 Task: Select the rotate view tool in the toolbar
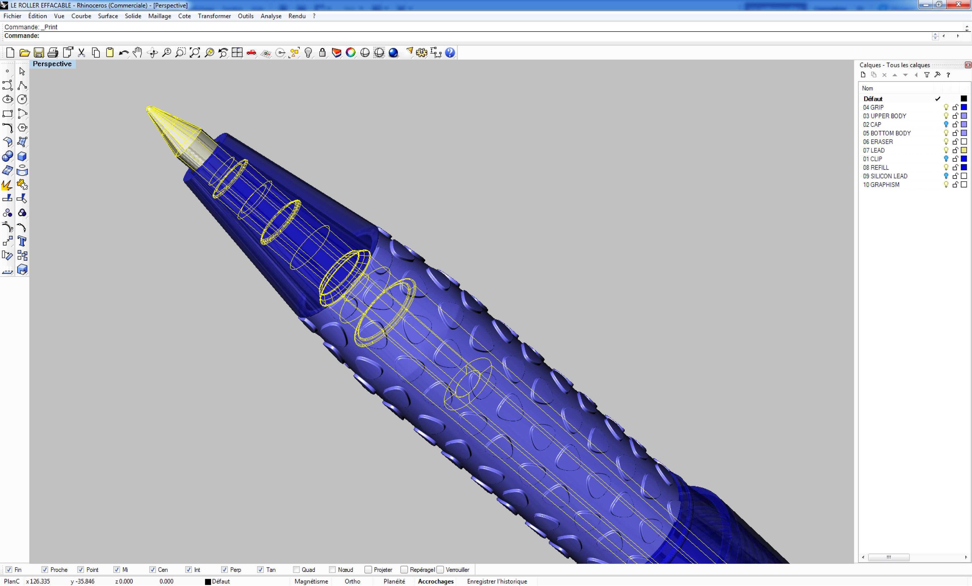152,52
